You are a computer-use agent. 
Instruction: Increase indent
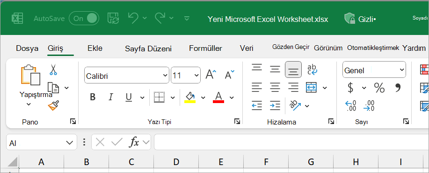[275, 105]
